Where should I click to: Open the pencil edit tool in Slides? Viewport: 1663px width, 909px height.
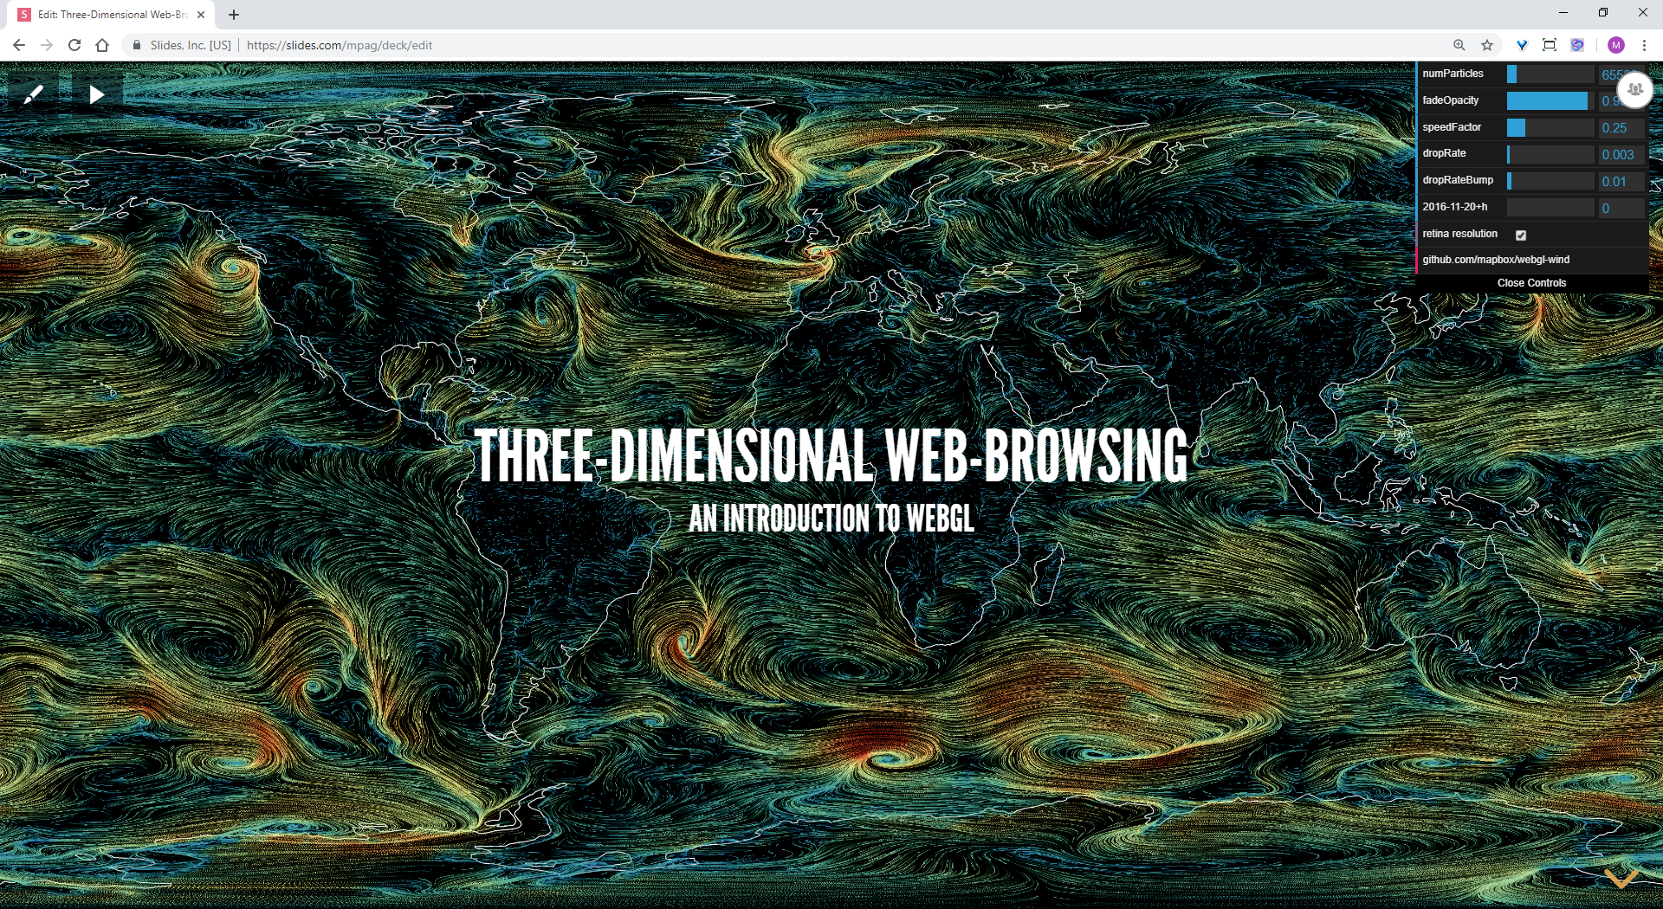[34, 94]
